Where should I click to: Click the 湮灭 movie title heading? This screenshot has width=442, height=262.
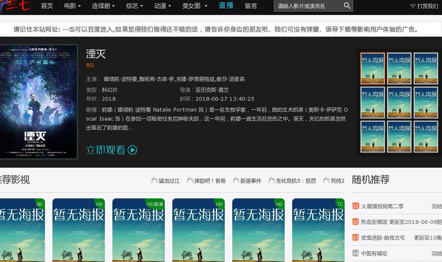pyautogui.click(x=96, y=54)
